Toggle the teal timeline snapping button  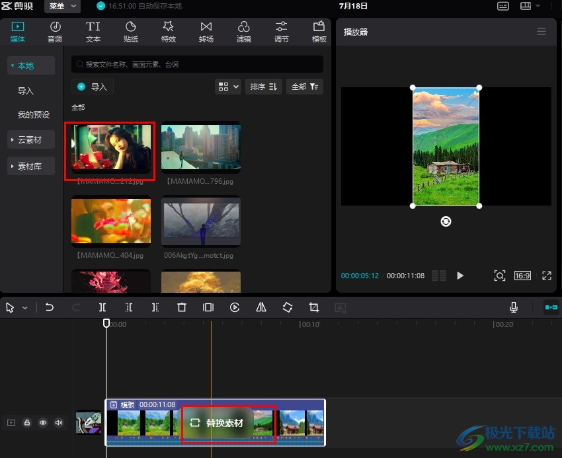point(551,307)
